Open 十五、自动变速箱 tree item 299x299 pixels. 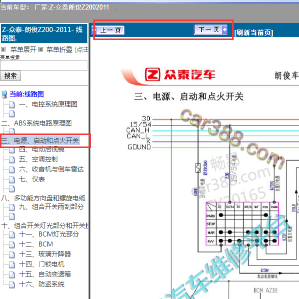point(45,274)
